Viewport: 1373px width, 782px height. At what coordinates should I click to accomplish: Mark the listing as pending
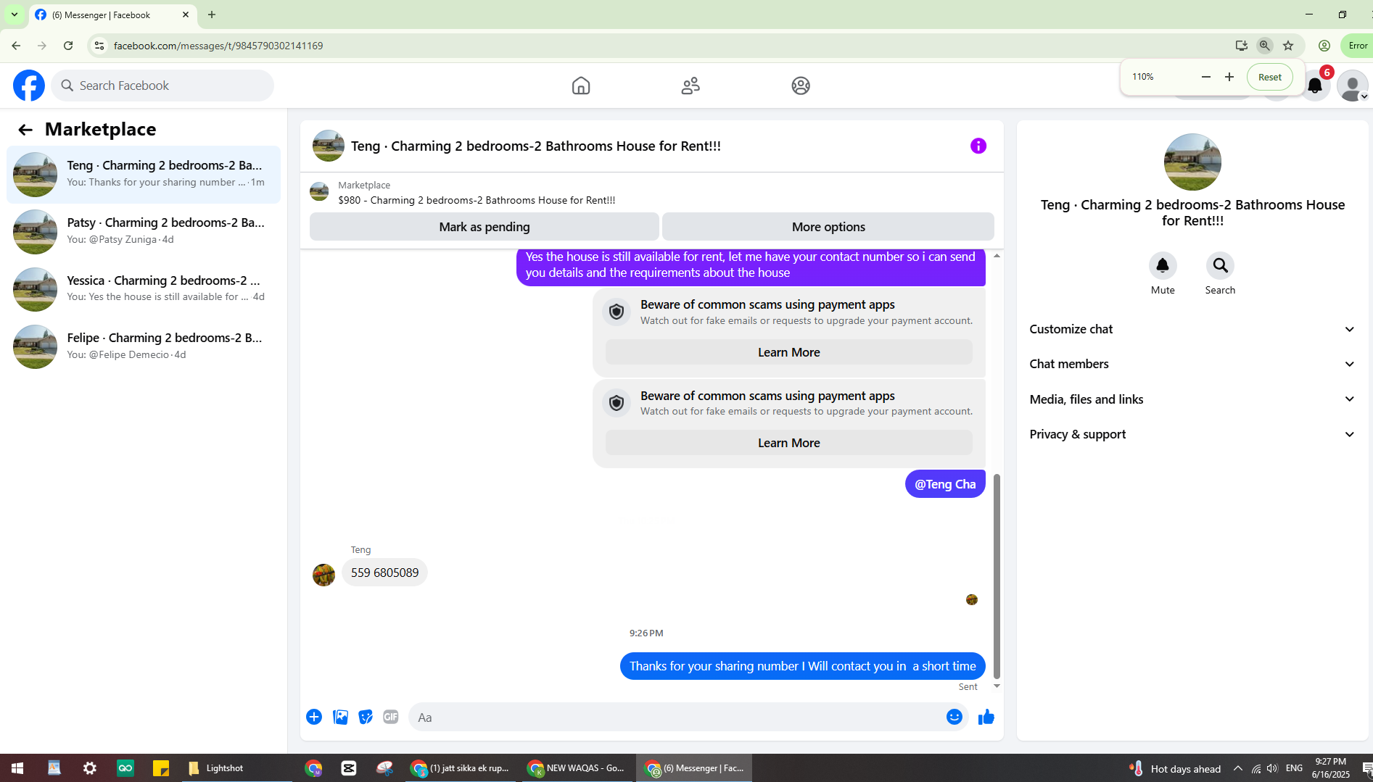pos(485,227)
